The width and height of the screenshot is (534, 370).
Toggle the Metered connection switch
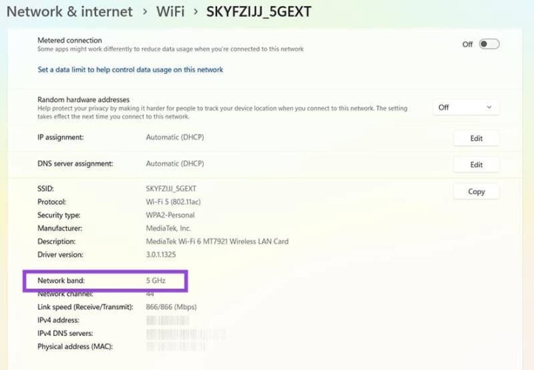[x=489, y=44]
